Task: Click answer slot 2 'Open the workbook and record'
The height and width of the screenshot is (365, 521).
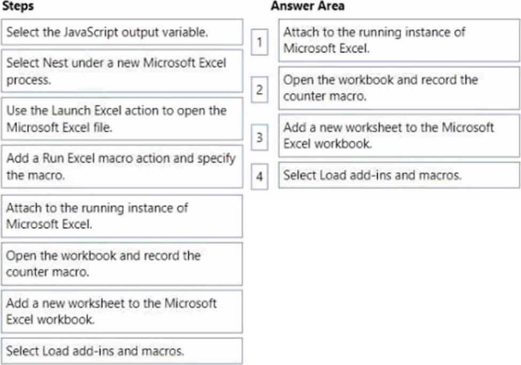Action: (x=399, y=88)
